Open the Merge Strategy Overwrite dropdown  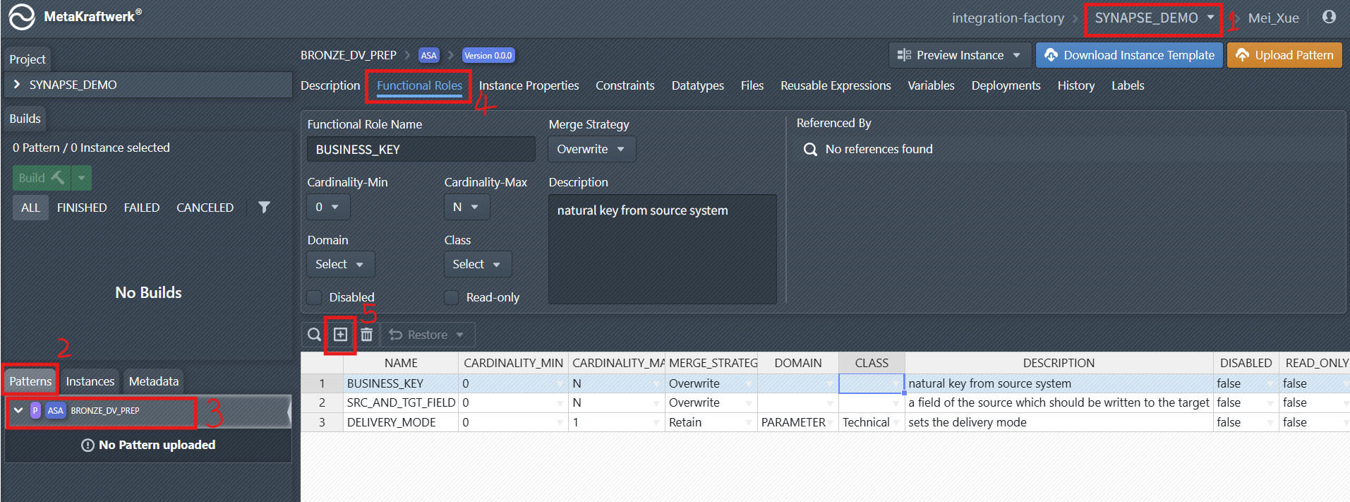591,149
